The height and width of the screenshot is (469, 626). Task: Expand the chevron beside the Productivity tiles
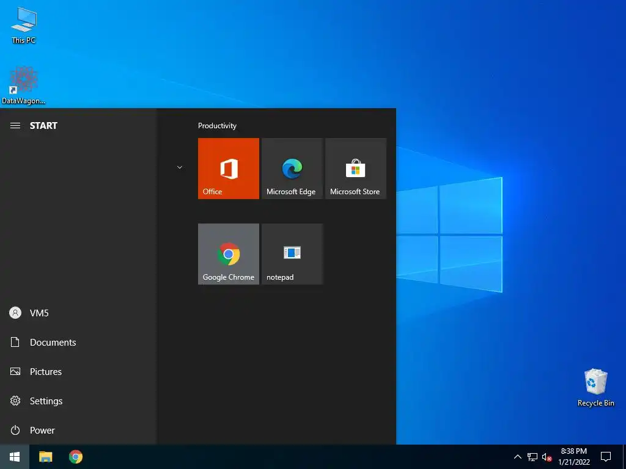(180, 167)
